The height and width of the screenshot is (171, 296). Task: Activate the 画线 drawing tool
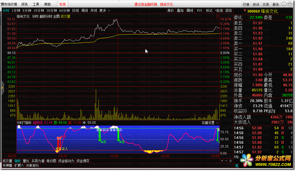(190, 11)
